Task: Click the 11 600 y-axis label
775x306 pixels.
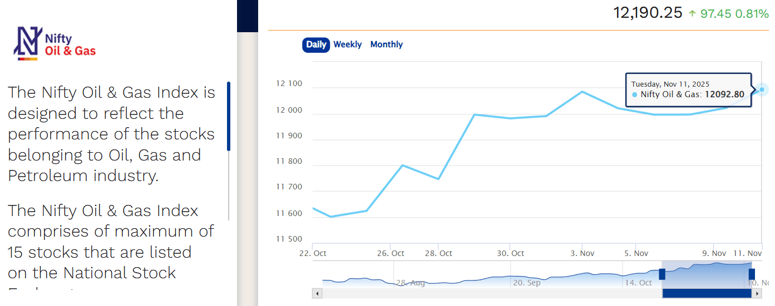Action: coord(289,213)
